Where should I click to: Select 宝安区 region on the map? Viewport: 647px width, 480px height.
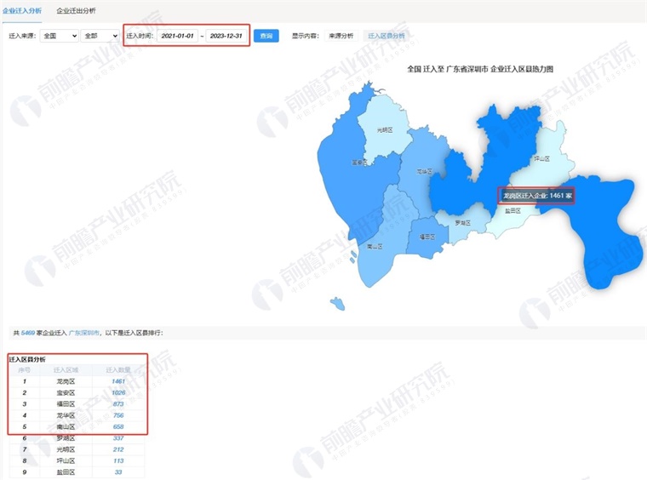pyautogui.click(x=359, y=163)
